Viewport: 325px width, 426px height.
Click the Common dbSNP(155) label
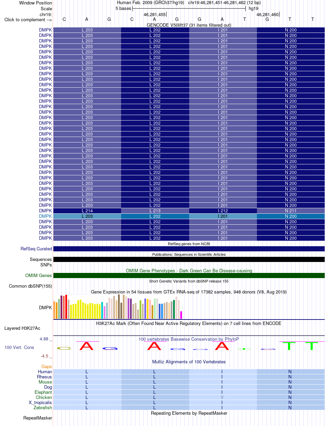[x=30, y=286]
